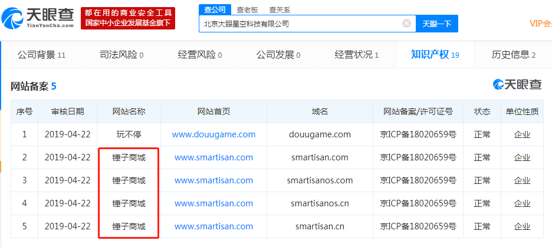Click the 天眼一下 search button
Viewport: 552px width, 247px height.
[x=437, y=24]
